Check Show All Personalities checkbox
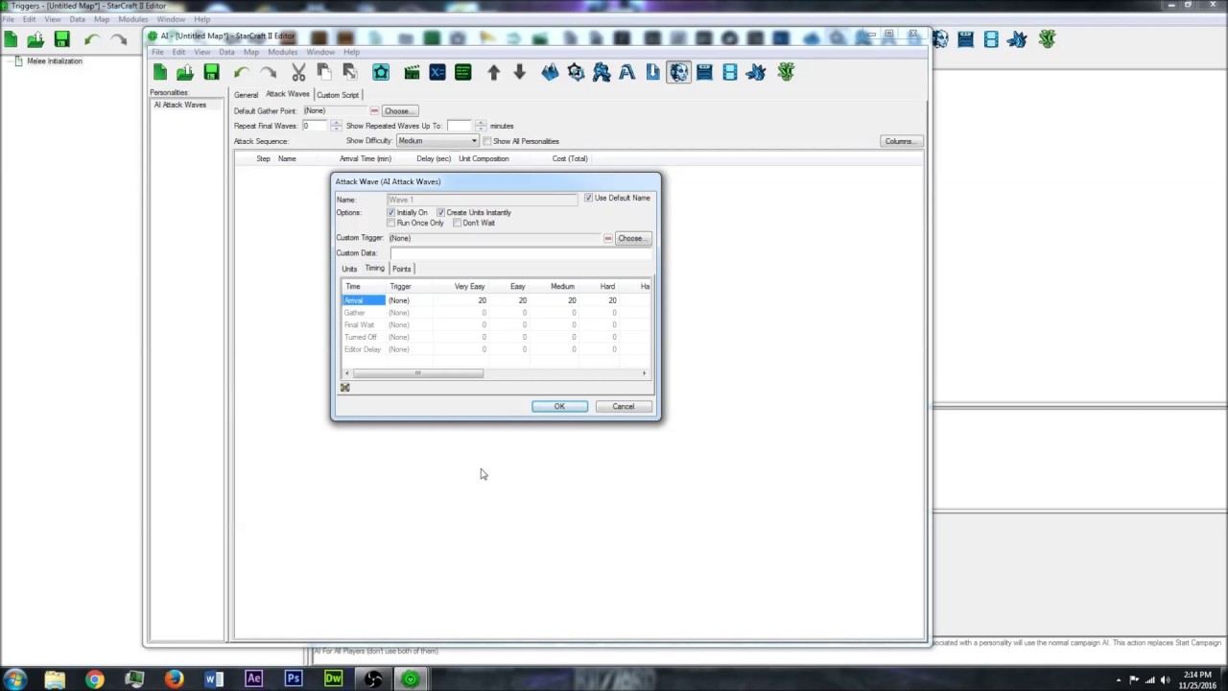 [x=487, y=141]
